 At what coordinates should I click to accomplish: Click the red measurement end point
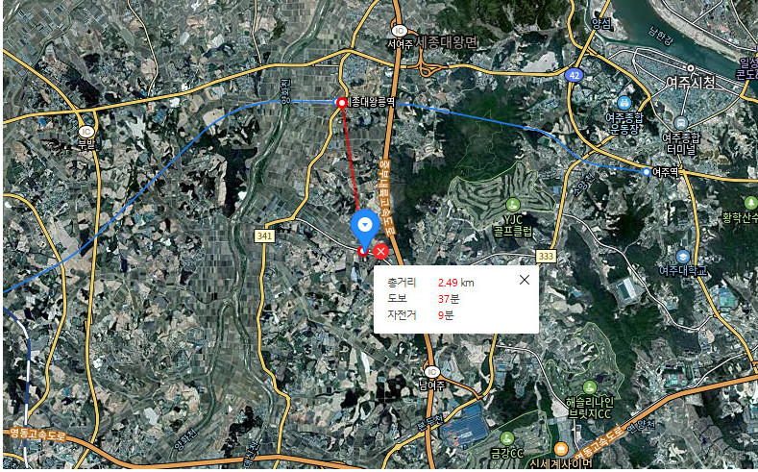point(362,251)
